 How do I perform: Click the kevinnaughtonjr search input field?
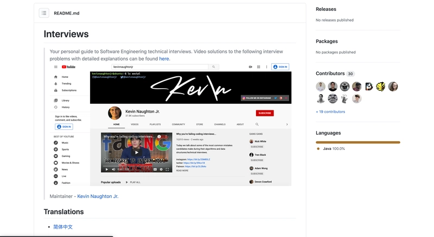[x=160, y=67]
